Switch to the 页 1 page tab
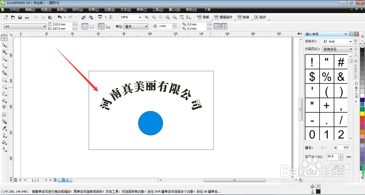This screenshot has height=195, width=365. 65,180
